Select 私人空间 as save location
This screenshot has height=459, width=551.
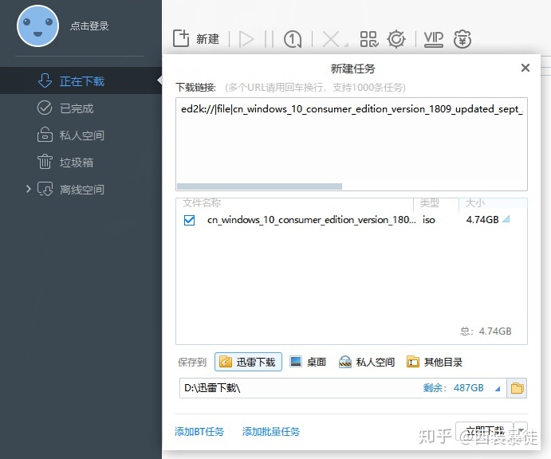tap(367, 362)
